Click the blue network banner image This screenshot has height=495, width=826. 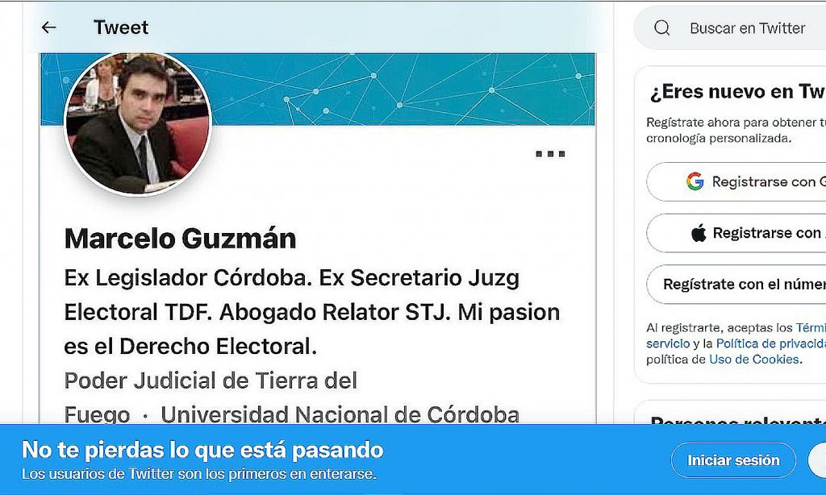pyautogui.click(x=403, y=89)
